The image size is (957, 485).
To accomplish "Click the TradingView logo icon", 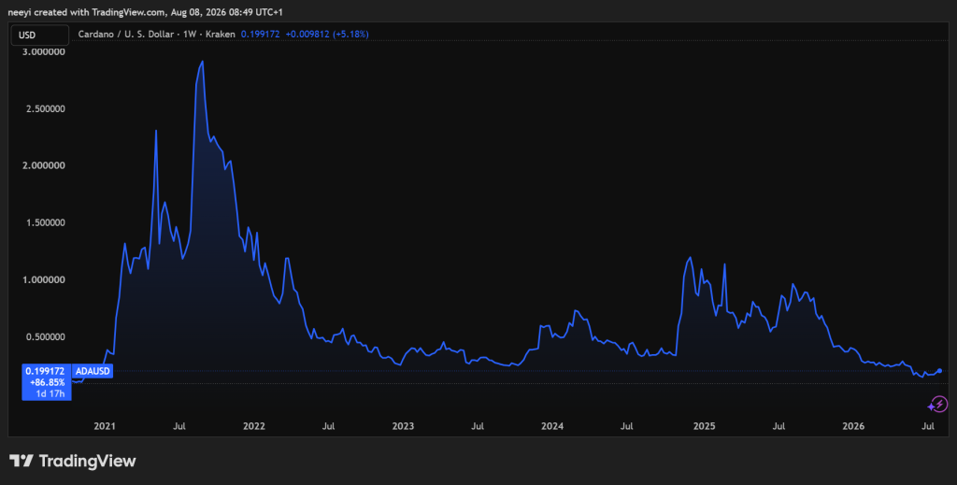I will (21, 461).
